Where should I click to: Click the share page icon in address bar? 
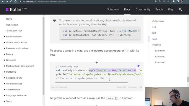pos(164,1)
